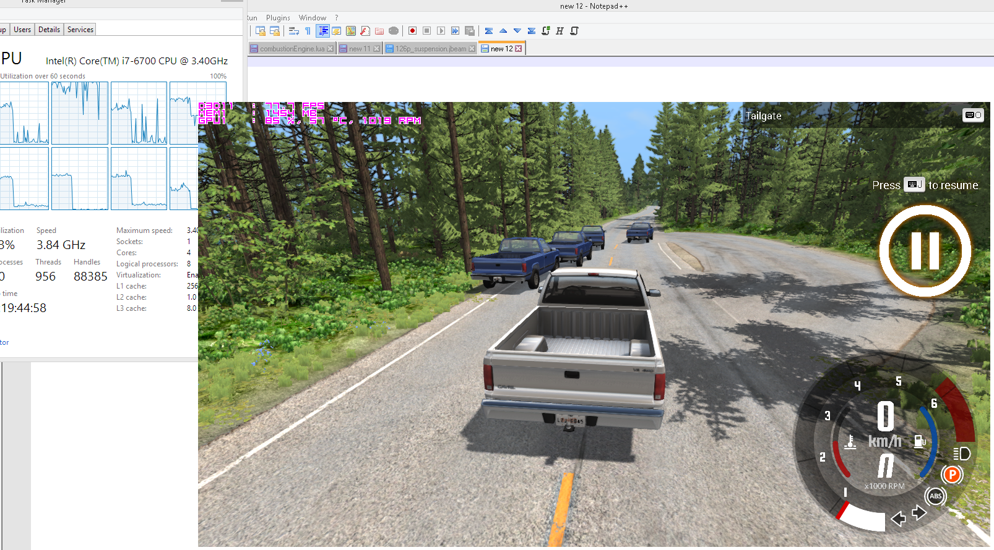Image resolution: width=994 pixels, height=550 pixels.
Task: Click the red temperature arc gauge
Action: pyautogui.click(x=839, y=459)
